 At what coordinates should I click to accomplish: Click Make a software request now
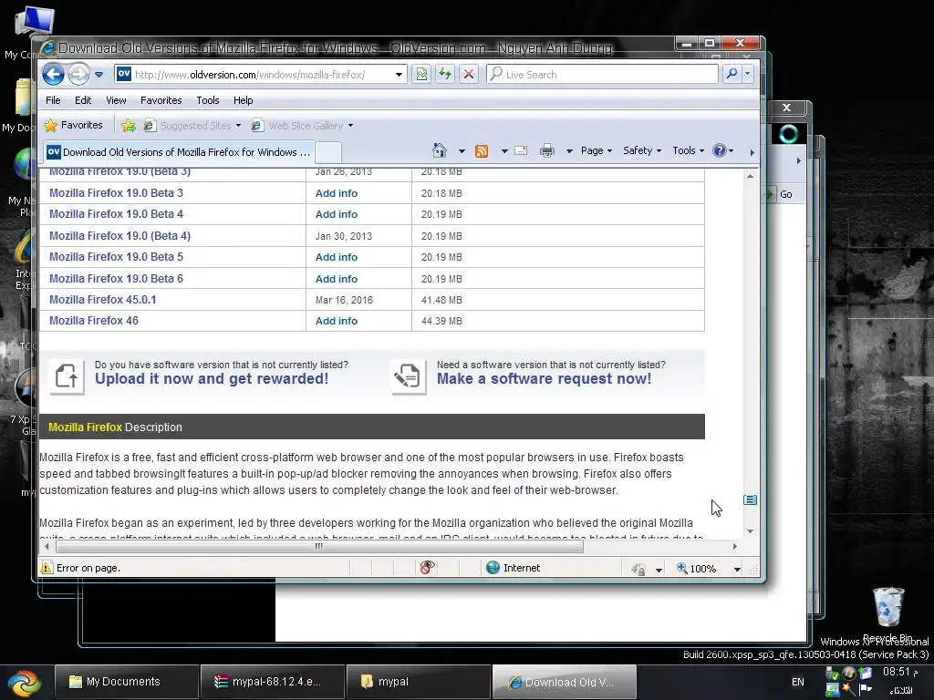544,378
